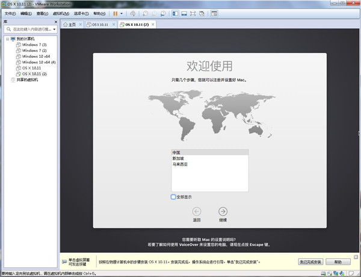Take a snapshot of this virtual machine
The width and height of the screenshot is (361, 277).
[x=145, y=14]
